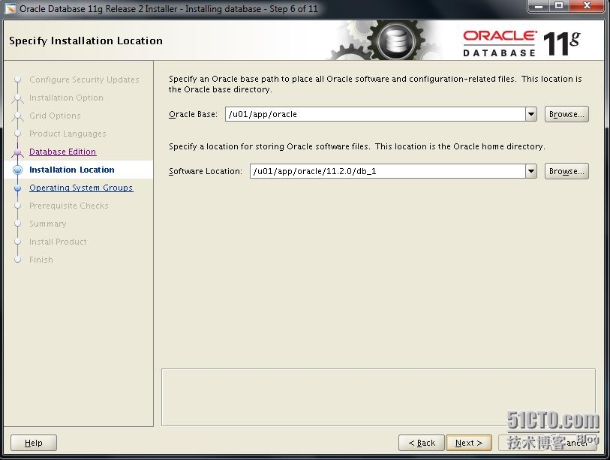Viewport: 610px width, 460px height.
Task: Minimize the installer window
Action: 539,6
